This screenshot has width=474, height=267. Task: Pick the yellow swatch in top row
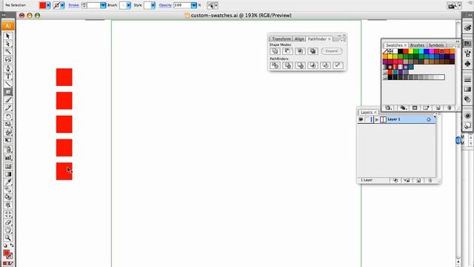point(410,51)
